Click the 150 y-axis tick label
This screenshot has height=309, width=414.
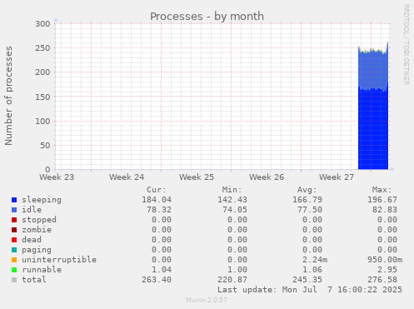(42, 97)
